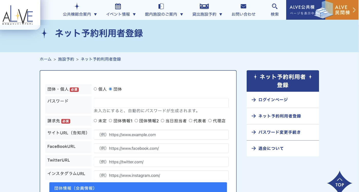Click the パスワード input field

161,103
